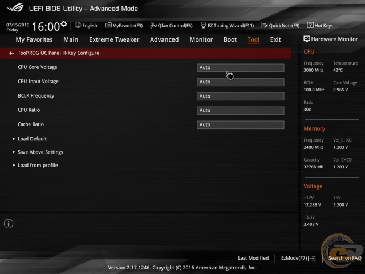Click the 0.965 V core voltage value
The height and width of the screenshot is (274, 365).
click(340, 90)
